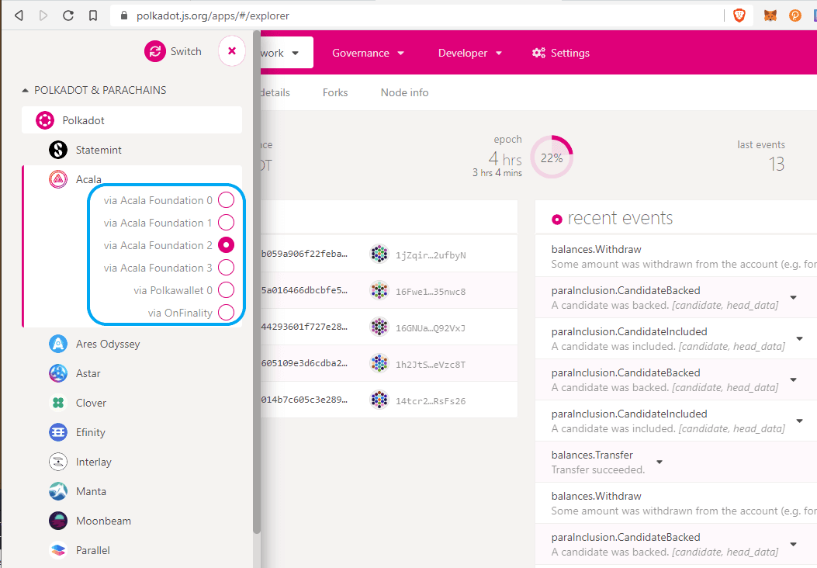Open the Node info tab
The height and width of the screenshot is (568, 817).
point(404,92)
